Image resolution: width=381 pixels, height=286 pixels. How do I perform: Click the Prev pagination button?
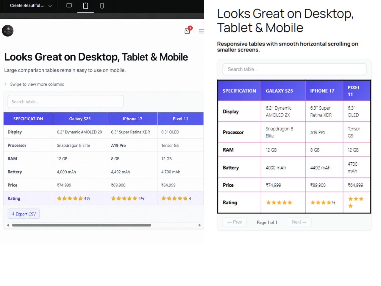tap(235, 222)
